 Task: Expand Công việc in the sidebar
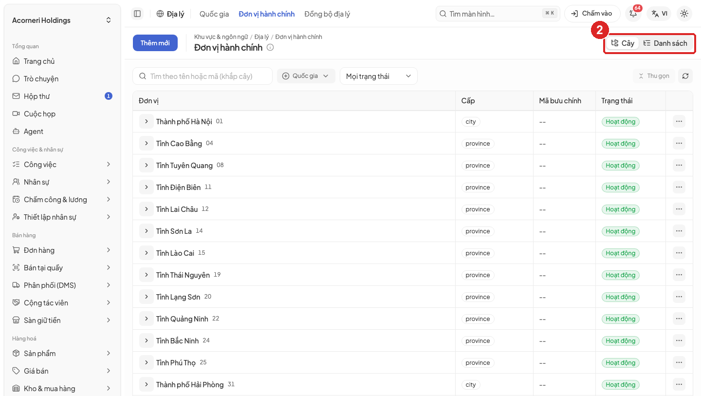[x=62, y=165]
